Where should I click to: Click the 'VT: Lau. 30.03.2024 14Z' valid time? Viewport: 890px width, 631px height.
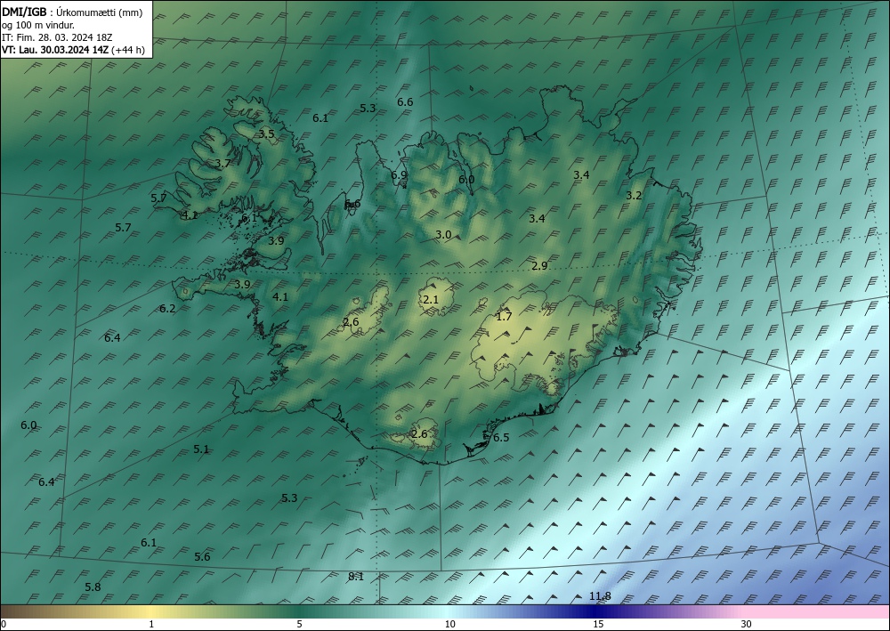[55, 50]
